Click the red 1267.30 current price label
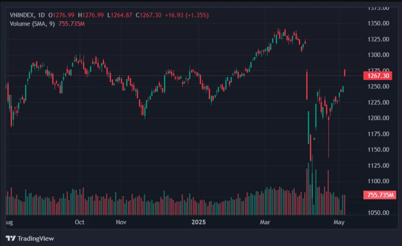The height and width of the screenshot is (246, 402). (378, 76)
